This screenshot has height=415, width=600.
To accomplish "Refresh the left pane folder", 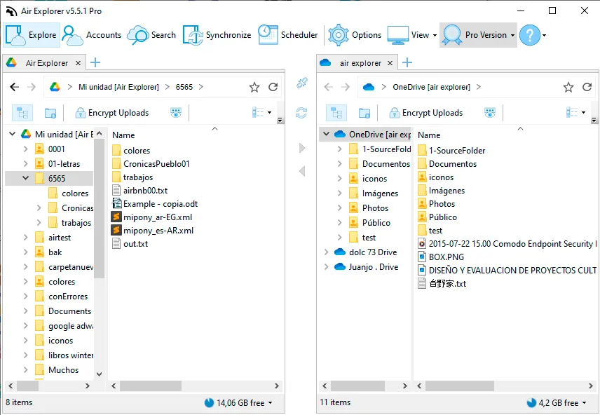I will [x=273, y=87].
